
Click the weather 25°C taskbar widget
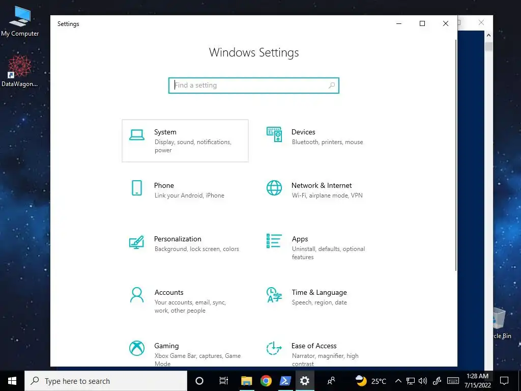[371, 381]
